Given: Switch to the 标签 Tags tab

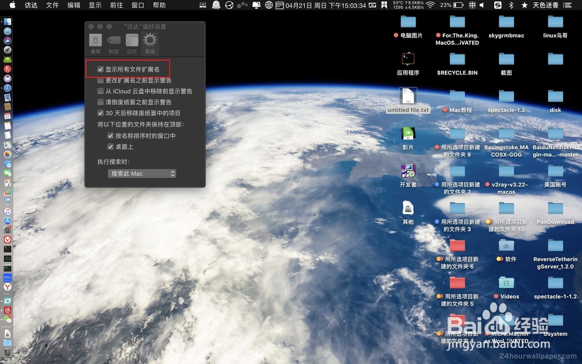Looking at the screenshot, I should point(113,44).
